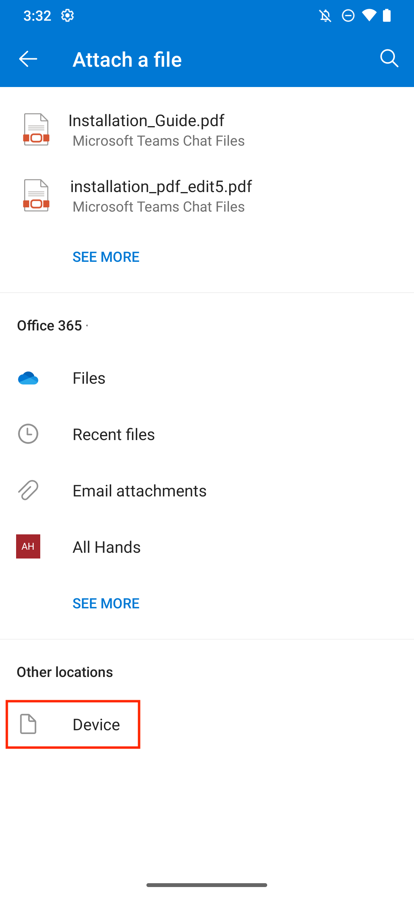
Task: Tap the do-not-disturb status icon
Action: tap(348, 16)
